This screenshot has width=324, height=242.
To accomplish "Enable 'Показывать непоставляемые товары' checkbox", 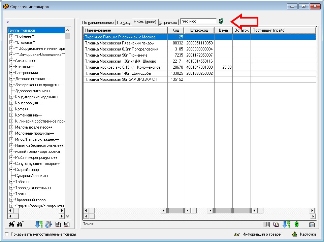I will pyautogui.click(x=7, y=234).
